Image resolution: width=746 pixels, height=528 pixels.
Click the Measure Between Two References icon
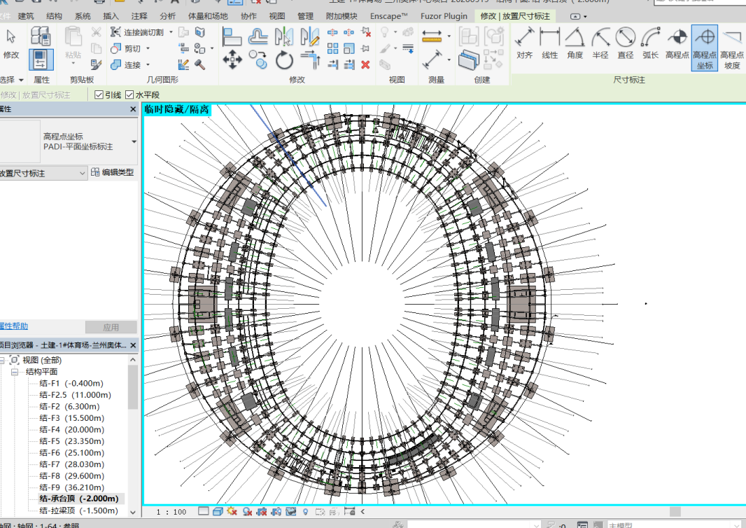tap(432, 36)
